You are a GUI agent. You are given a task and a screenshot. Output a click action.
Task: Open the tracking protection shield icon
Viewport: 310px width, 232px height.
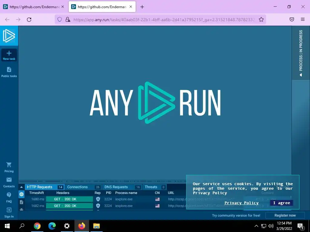[60, 19]
